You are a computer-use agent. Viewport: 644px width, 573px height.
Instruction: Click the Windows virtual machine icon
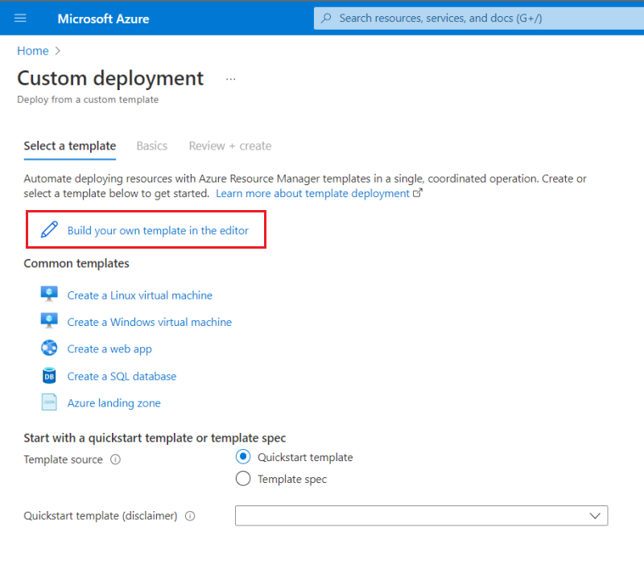click(x=49, y=321)
